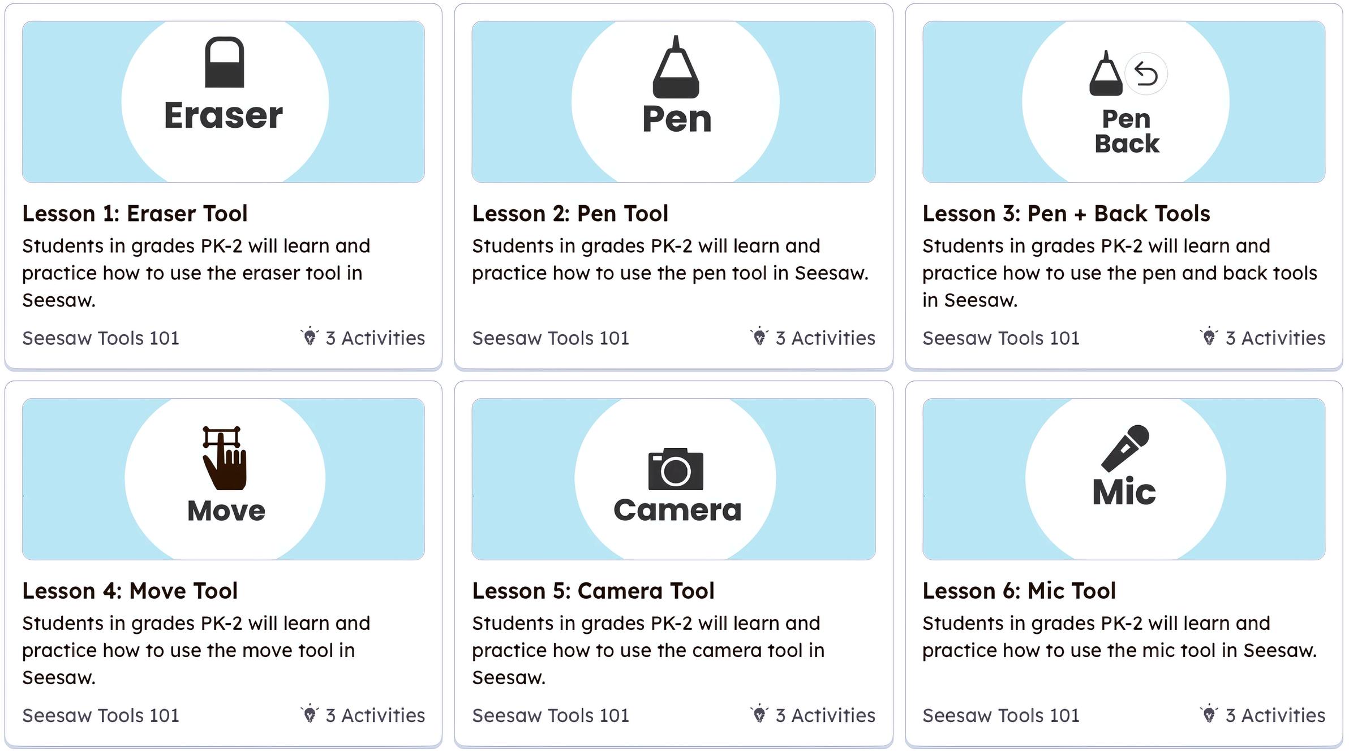The height and width of the screenshot is (752, 1349).
Task: Click the Camera icon in Lesson 5 banner
Action: coord(676,469)
